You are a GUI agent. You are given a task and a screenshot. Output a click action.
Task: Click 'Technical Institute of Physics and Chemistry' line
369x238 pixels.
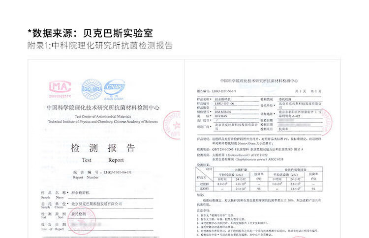pos(103,122)
